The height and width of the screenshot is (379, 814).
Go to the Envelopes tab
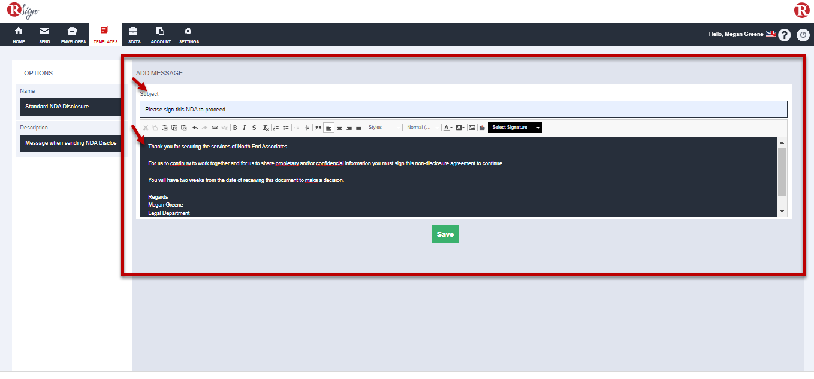73,35
